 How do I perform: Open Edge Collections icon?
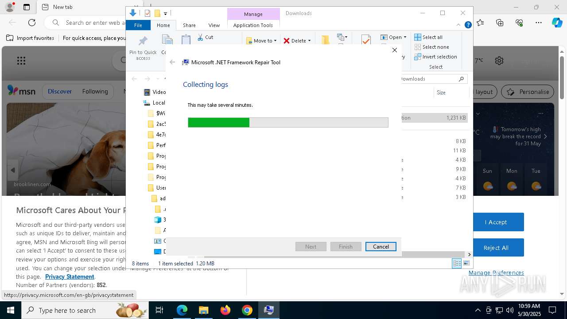(x=500, y=23)
